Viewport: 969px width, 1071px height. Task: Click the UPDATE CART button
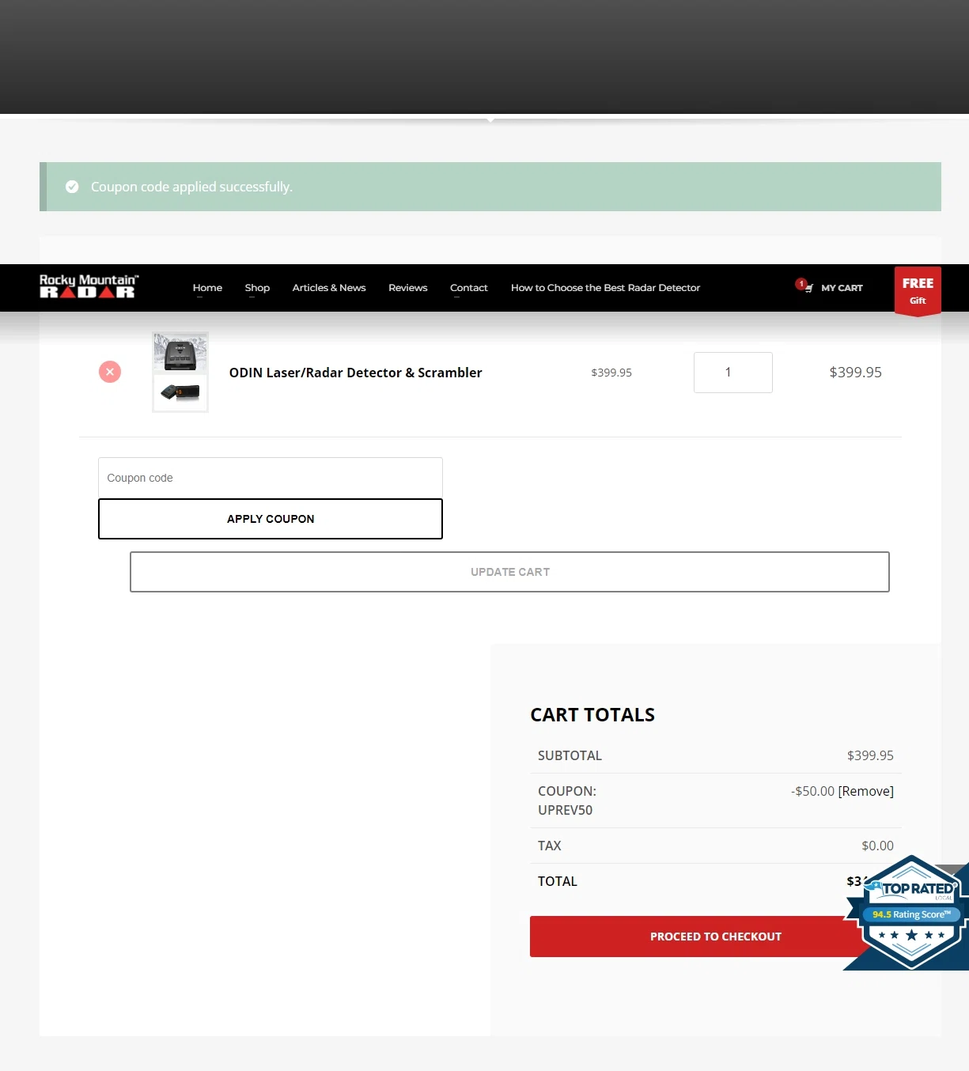point(509,572)
